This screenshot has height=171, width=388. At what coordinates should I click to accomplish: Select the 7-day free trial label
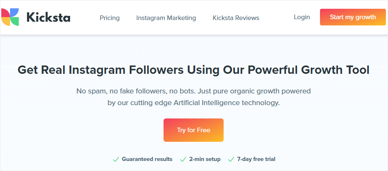pos(256,159)
